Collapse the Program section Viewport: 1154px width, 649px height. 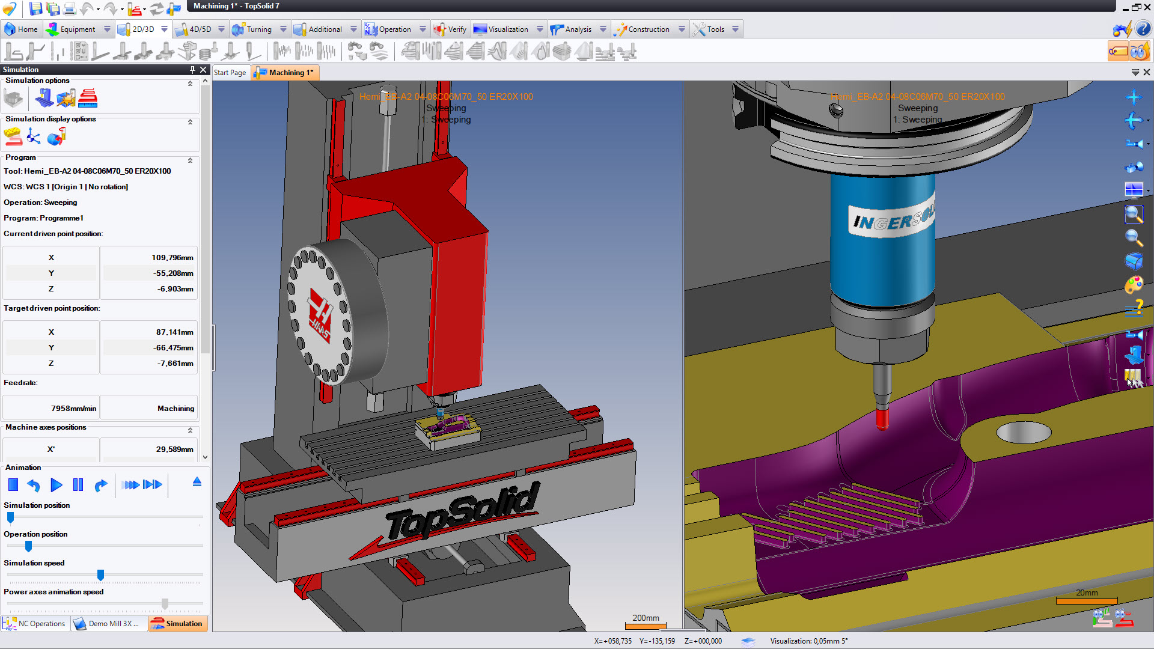(190, 160)
